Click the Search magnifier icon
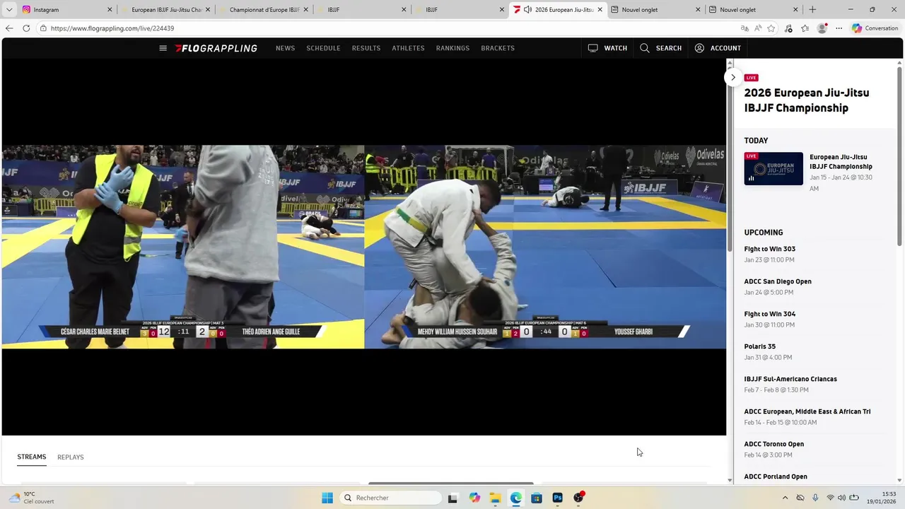Image resolution: width=905 pixels, height=509 pixels. pyautogui.click(x=644, y=48)
